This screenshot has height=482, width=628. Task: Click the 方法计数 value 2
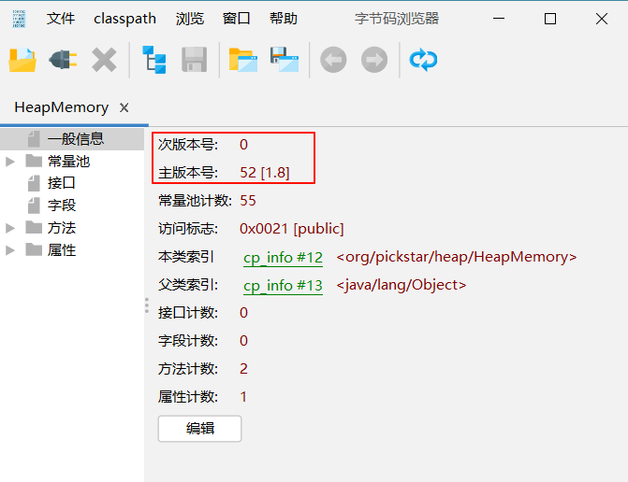[x=243, y=368]
